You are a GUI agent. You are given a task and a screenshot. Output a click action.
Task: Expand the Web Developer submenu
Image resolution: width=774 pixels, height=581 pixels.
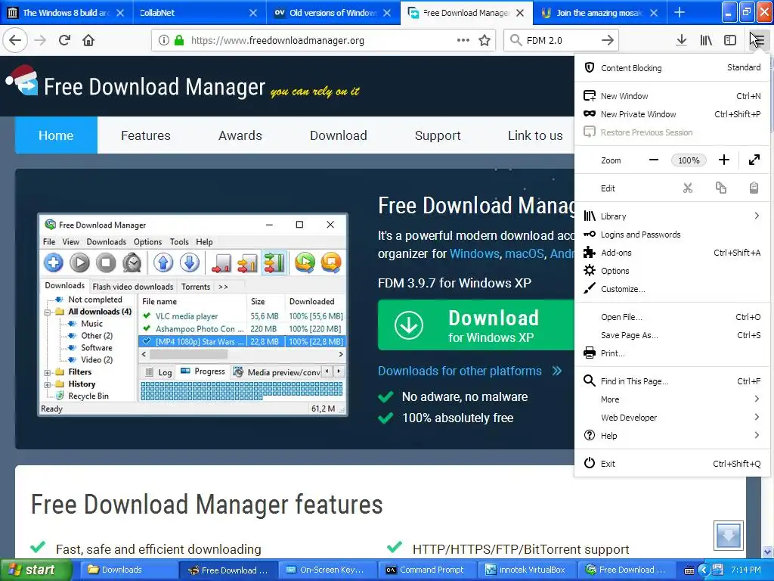click(672, 418)
